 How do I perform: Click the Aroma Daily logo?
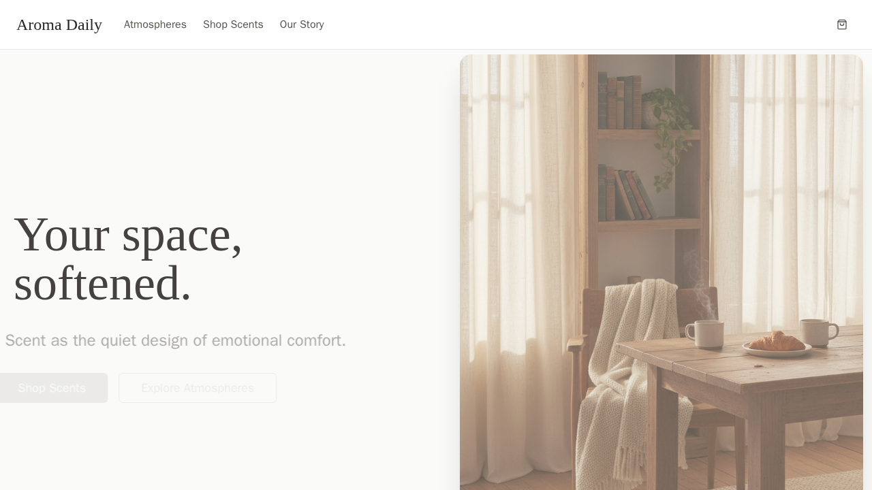click(x=59, y=24)
